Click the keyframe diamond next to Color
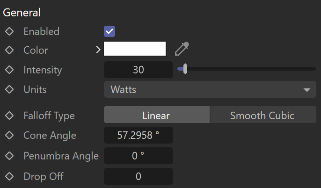This screenshot has width=321, height=188. coord(9,50)
